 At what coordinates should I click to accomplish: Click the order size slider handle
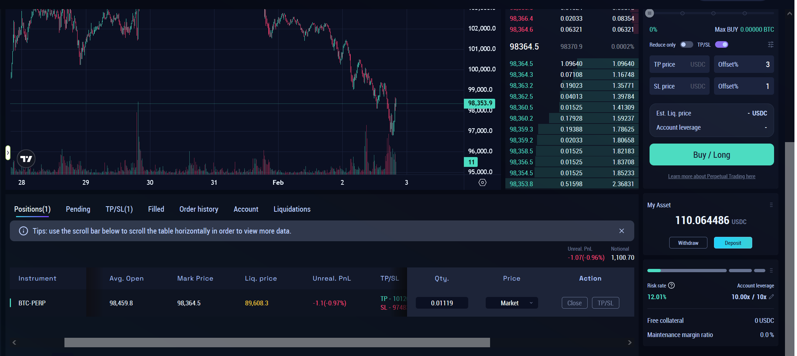pyautogui.click(x=650, y=13)
